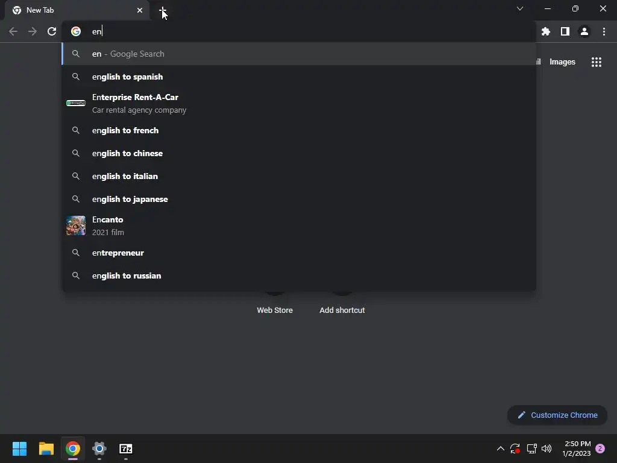
Task: Click the Encanto movie poster thumbnail
Action: tap(76, 225)
